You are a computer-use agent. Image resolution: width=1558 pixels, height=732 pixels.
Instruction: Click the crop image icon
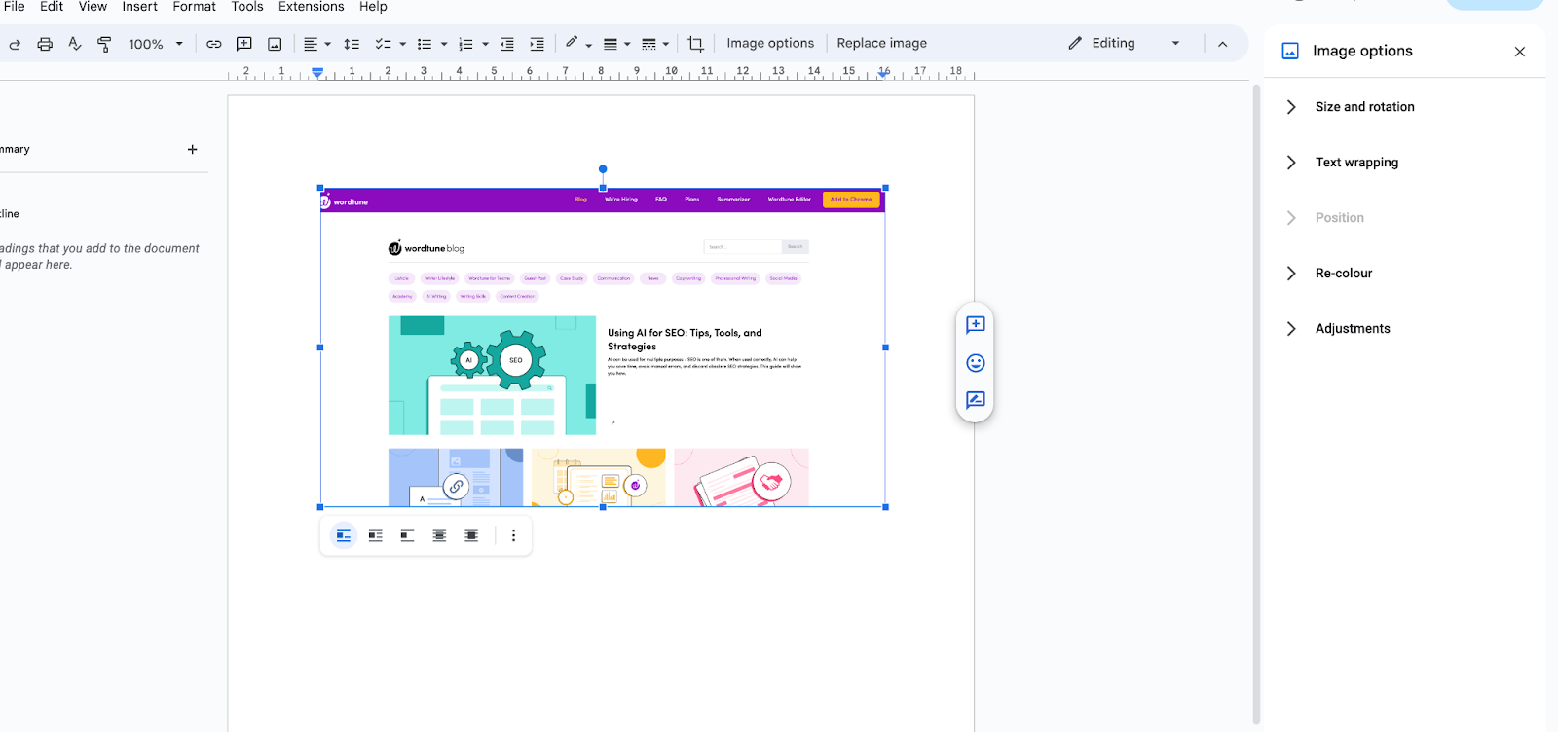point(695,44)
